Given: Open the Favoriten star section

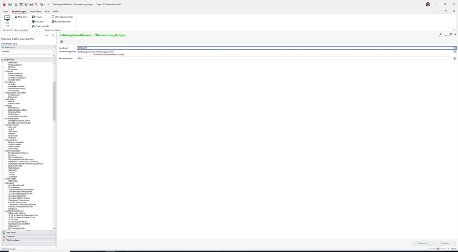Looking at the screenshot, I should tap(28, 236).
